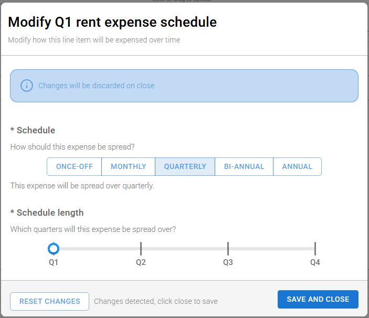Click the 'Modify Q1 rent expense schedule' title

112,22
